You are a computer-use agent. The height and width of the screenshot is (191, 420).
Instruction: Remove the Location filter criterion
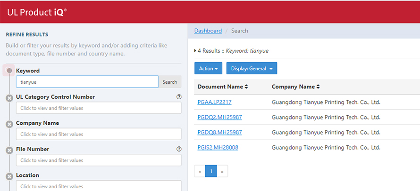point(9,176)
